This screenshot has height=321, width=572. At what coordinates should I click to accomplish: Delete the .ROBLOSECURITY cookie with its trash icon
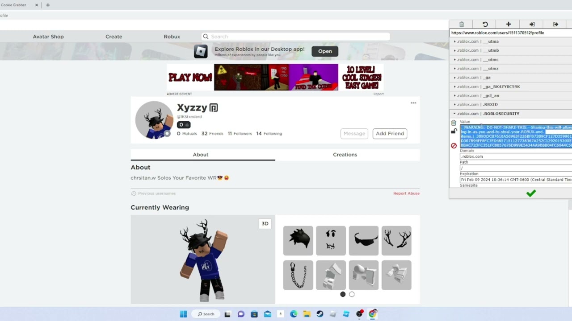coord(454,123)
